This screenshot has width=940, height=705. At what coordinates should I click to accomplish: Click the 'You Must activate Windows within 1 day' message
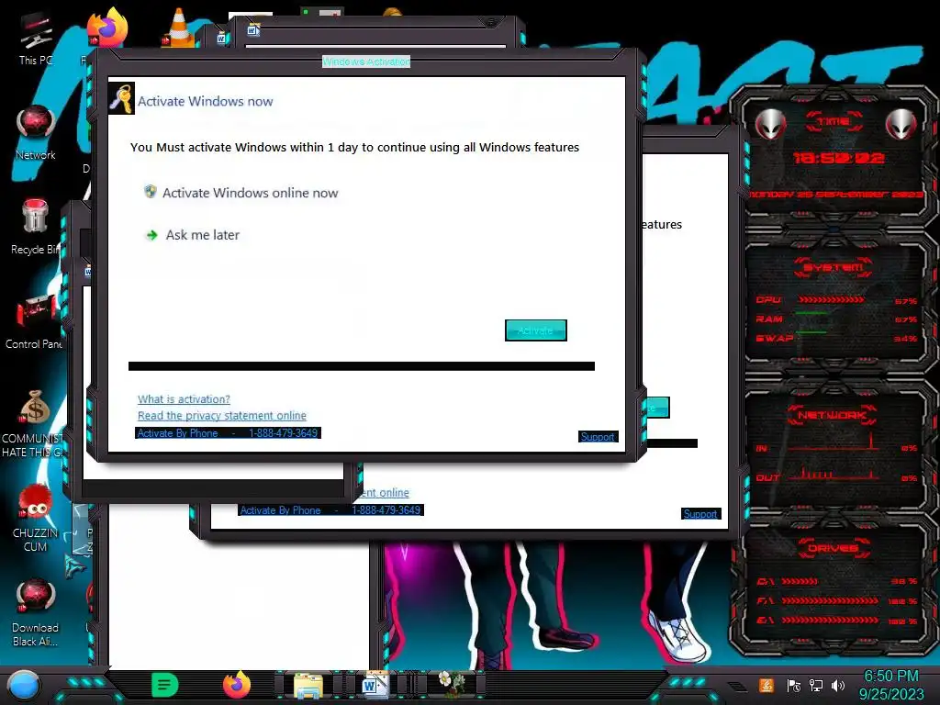(355, 147)
